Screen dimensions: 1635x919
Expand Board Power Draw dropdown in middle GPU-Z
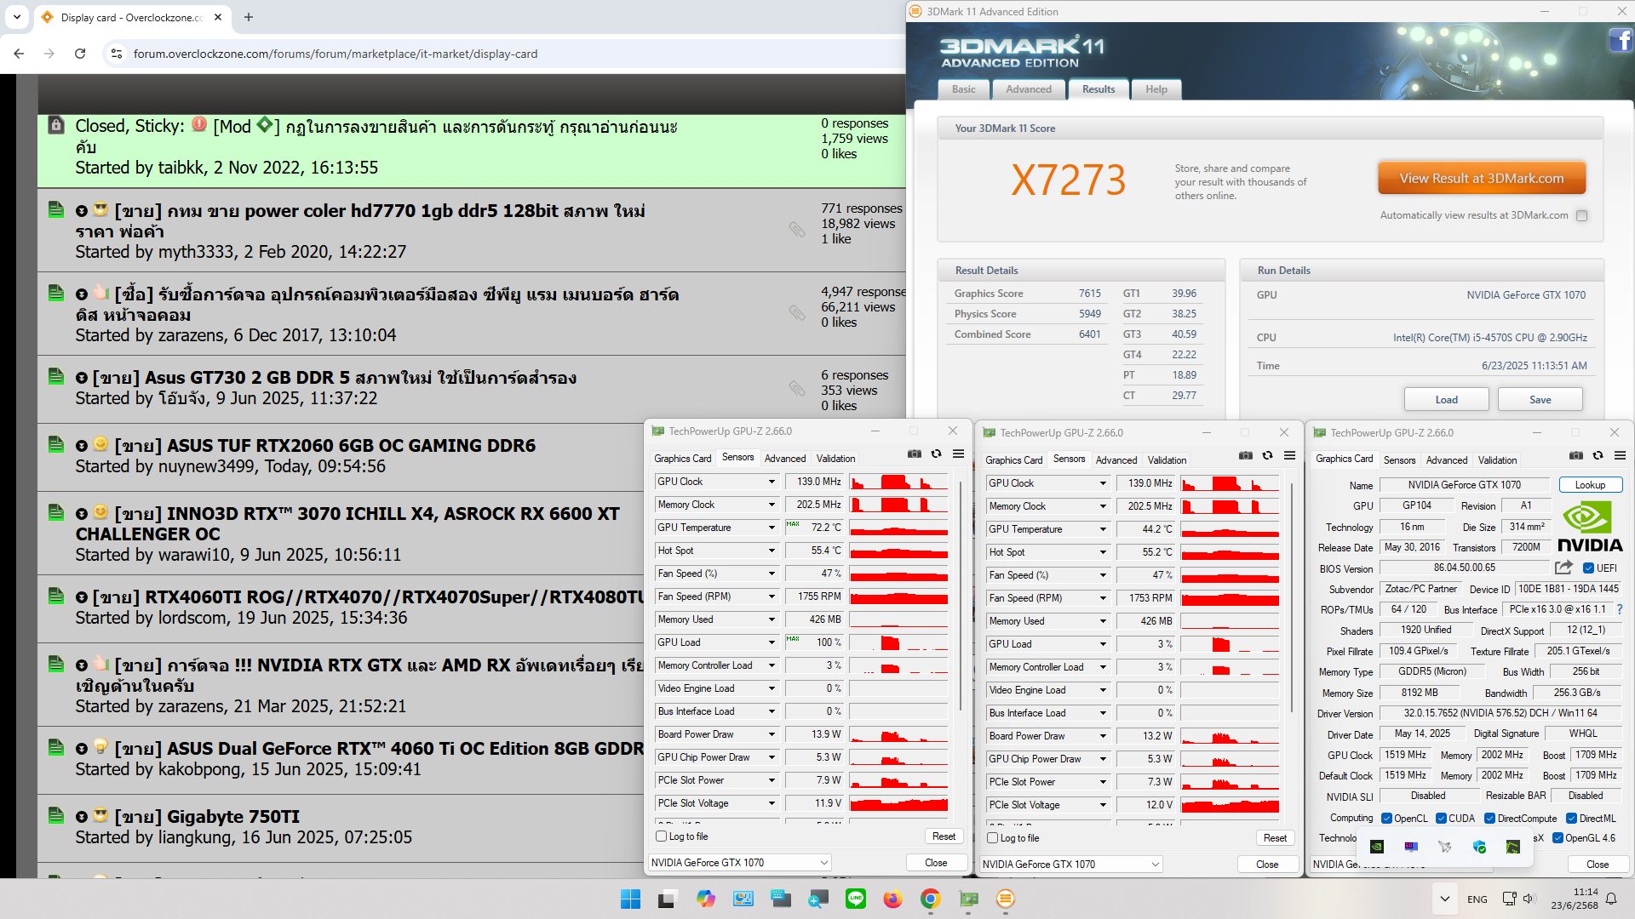pos(1103,736)
